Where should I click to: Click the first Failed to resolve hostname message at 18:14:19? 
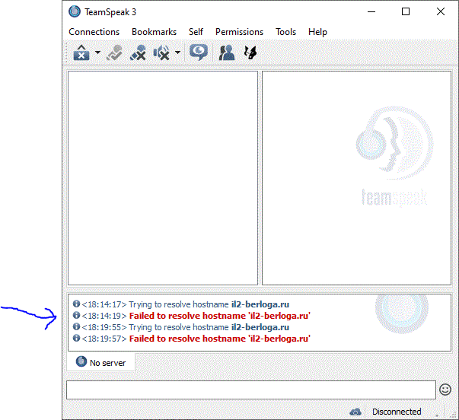[220, 316]
